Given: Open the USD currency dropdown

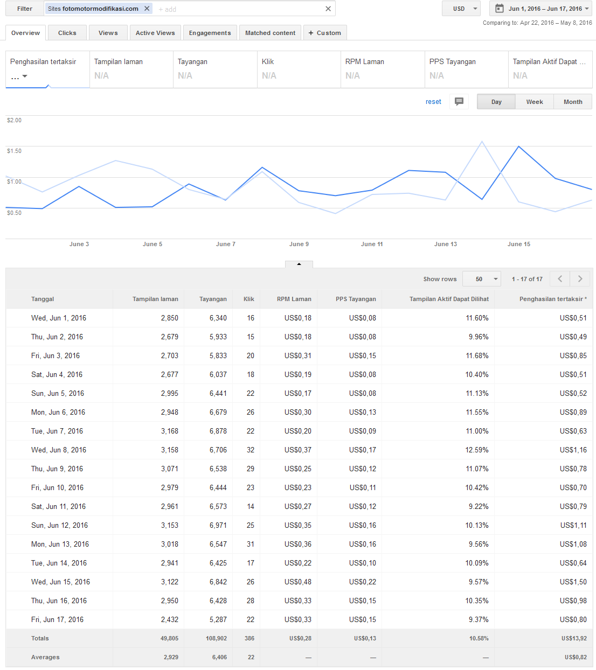Looking at the screenshot, I should coord(461,9).
